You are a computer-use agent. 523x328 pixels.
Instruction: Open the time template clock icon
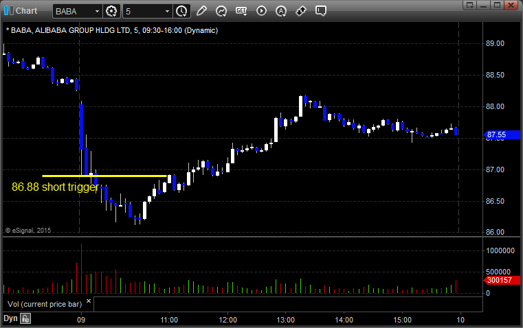pos(181,11)
